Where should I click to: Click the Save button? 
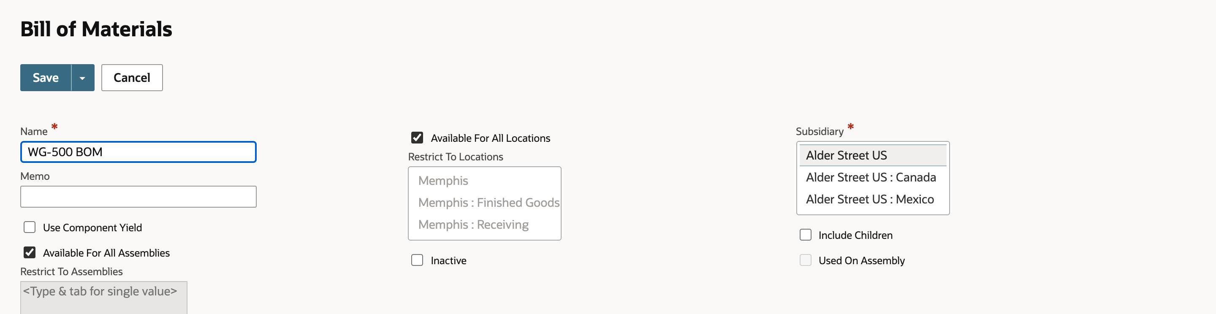(46, 77)
